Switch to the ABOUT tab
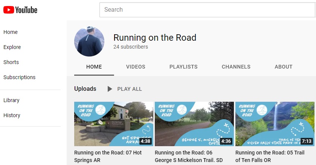The height and width of the screenshot is (165, 316). [284, 67]
